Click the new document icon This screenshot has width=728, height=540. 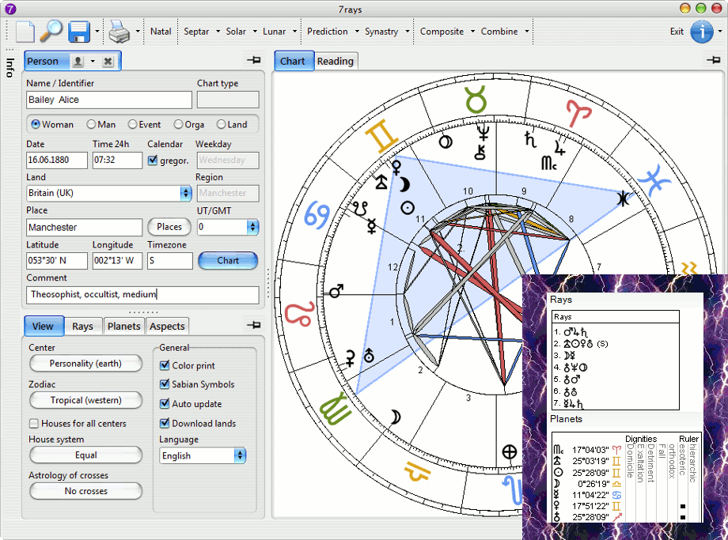click(x=25, y=32)
